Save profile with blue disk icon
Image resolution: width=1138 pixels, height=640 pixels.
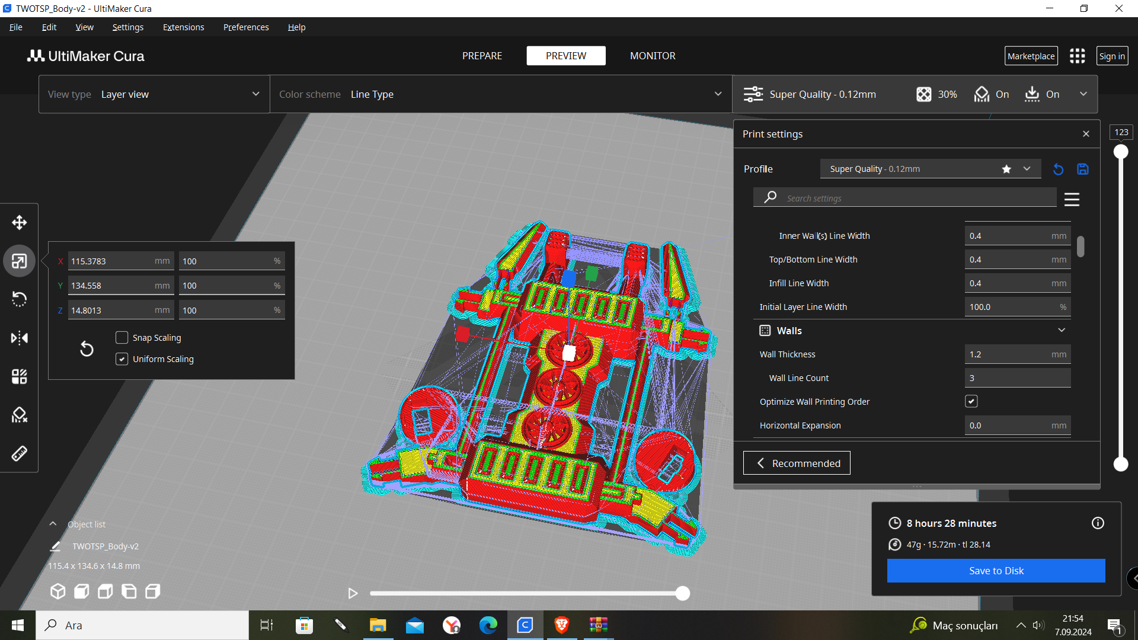pos(1083,169)
